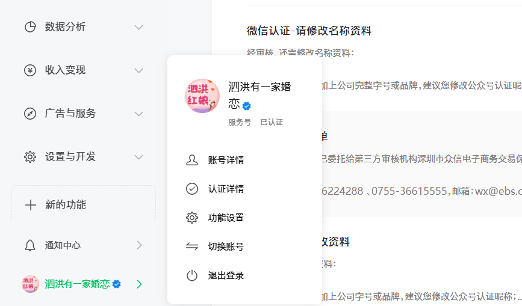Viewport: 522px width, 306px height.
Task: Click the phone number text 0755-36615555
Action: click(x=409, y=191)
